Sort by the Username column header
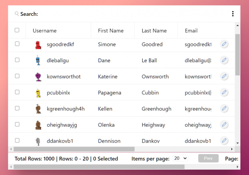Screen dimensions: 249x175 [45, 31]
